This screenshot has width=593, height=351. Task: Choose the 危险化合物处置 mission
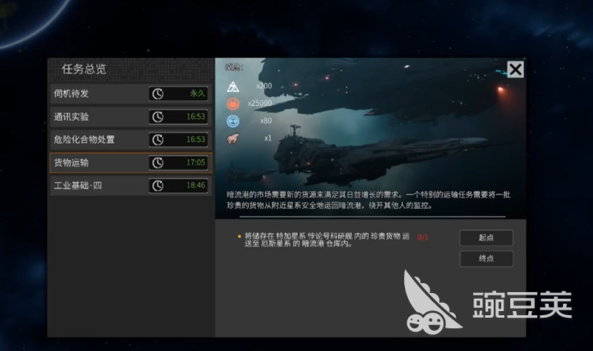(131, 139)
